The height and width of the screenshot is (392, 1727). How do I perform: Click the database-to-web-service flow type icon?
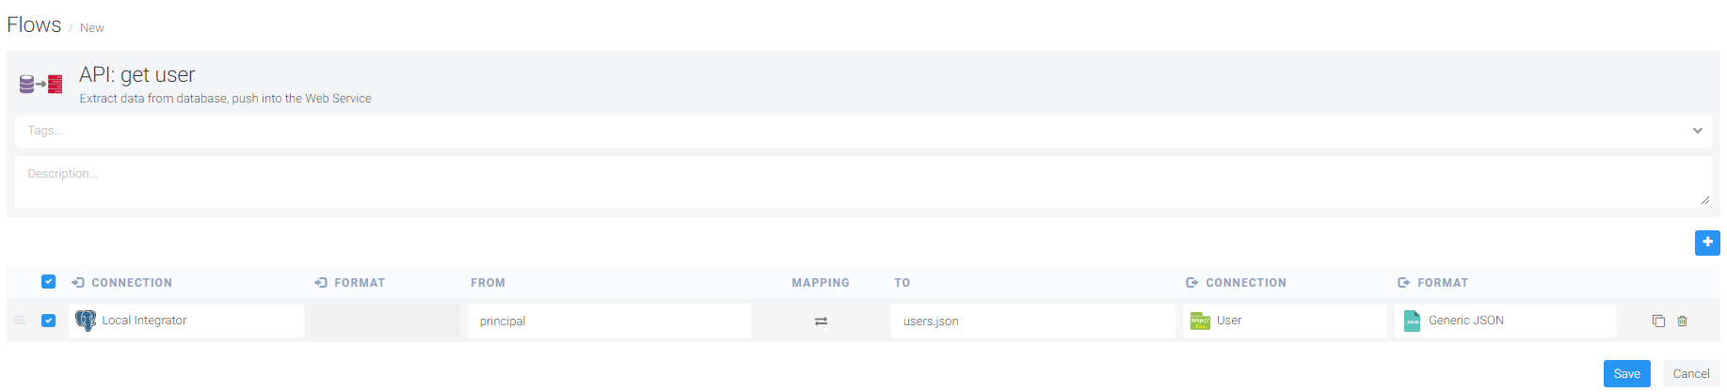coord(41,85)
